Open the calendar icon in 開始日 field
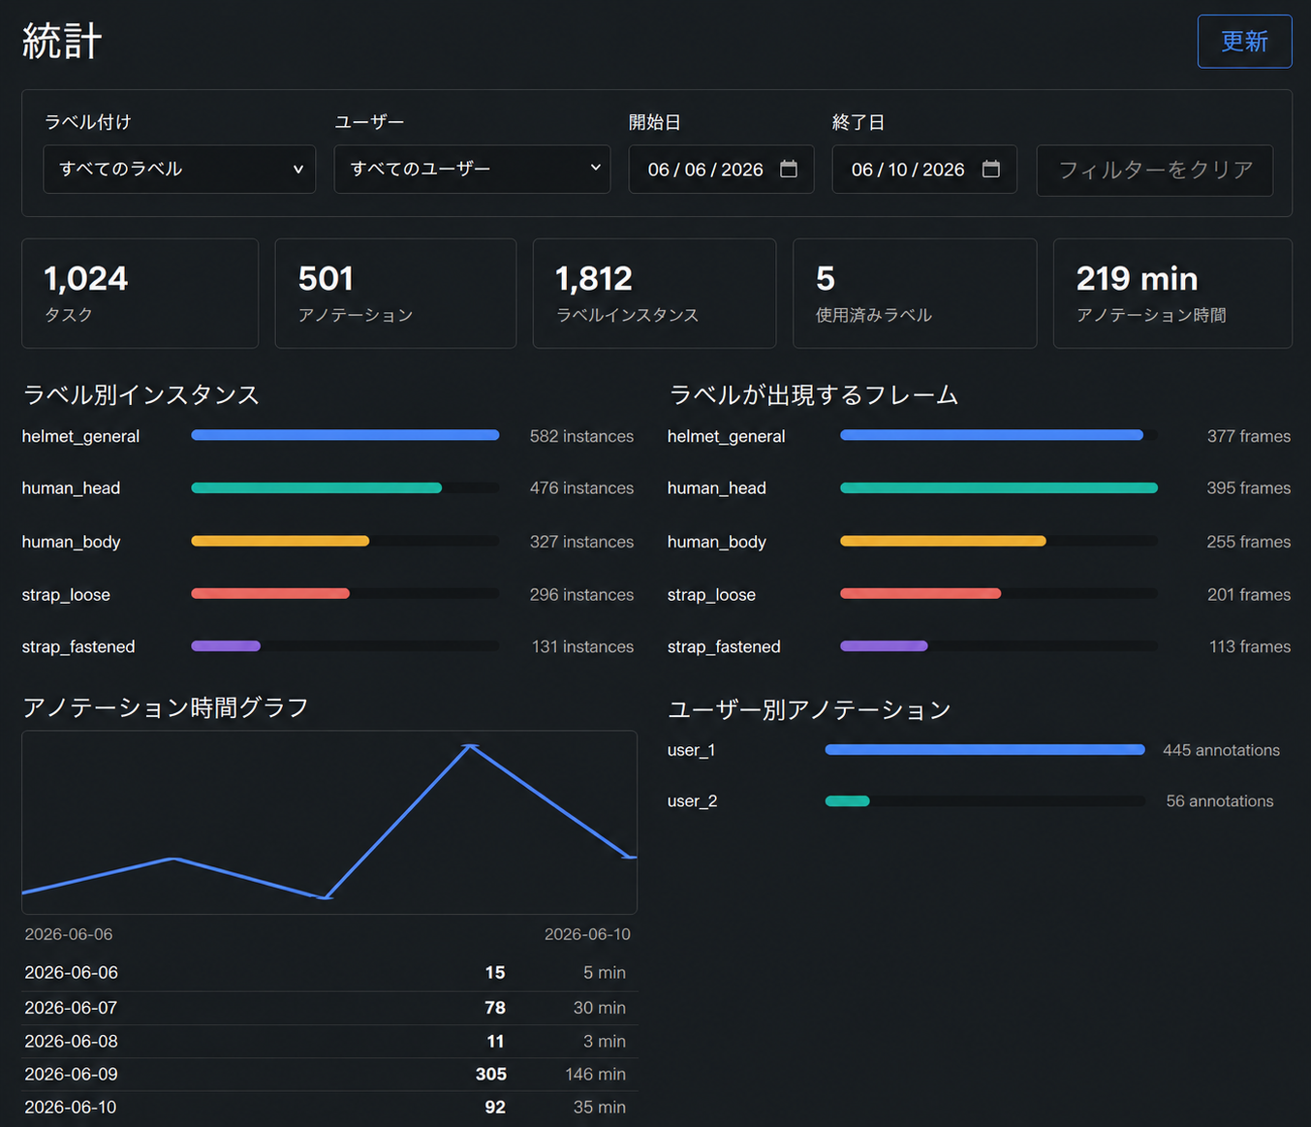 point(789,170)
